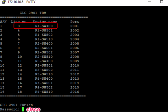The width and height of the screenshot is (168, 112).
Task: Click the S/N column header
Action: [3, 22]
